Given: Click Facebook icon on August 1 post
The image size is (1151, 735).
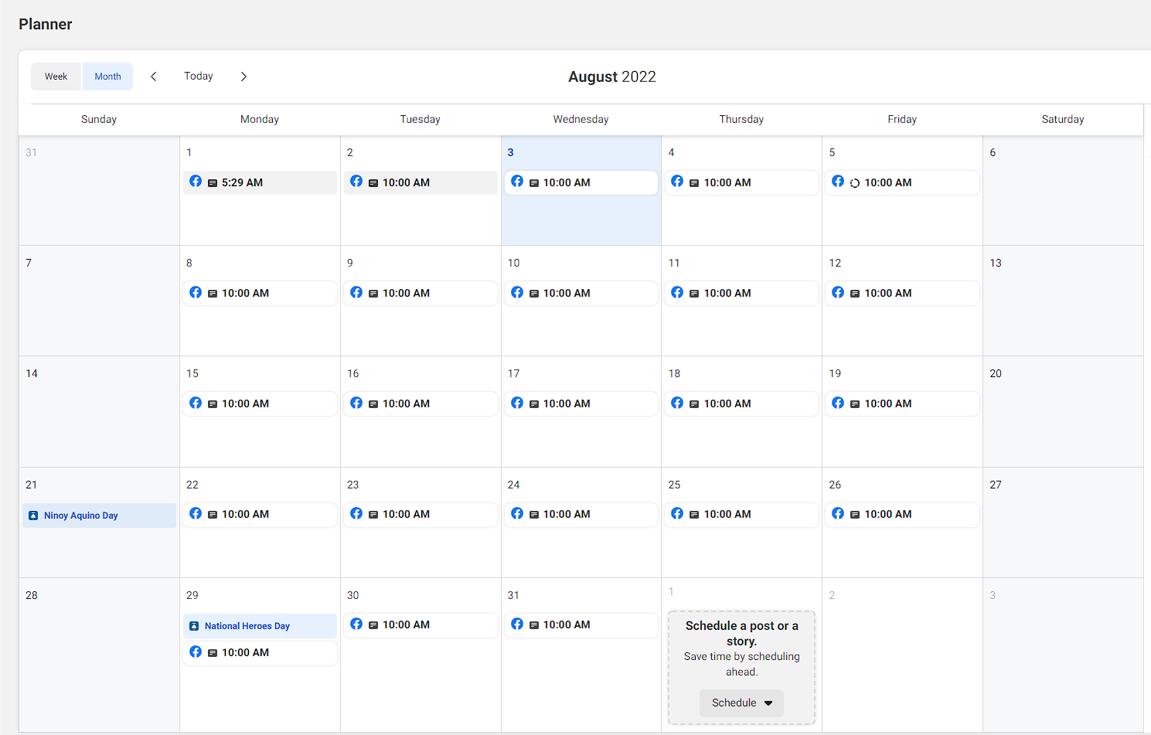Looking at the screenshot, I should (x=196, y=182).
